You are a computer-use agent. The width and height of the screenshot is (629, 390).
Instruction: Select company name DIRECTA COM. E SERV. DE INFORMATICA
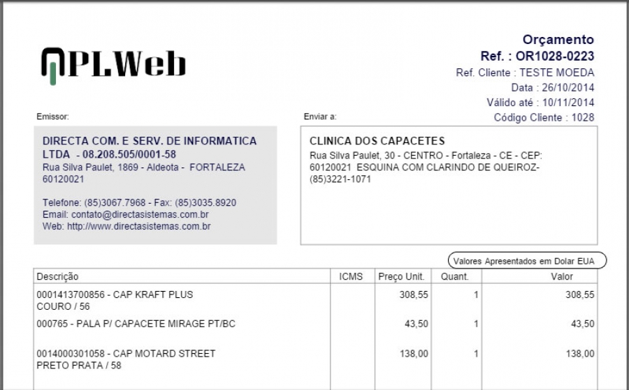(150, 141)
